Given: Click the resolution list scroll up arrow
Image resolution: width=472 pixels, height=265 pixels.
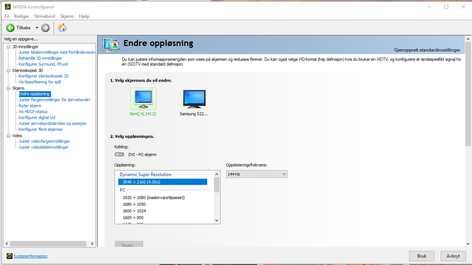Looking at the screenshot, I should pos(217,174).
